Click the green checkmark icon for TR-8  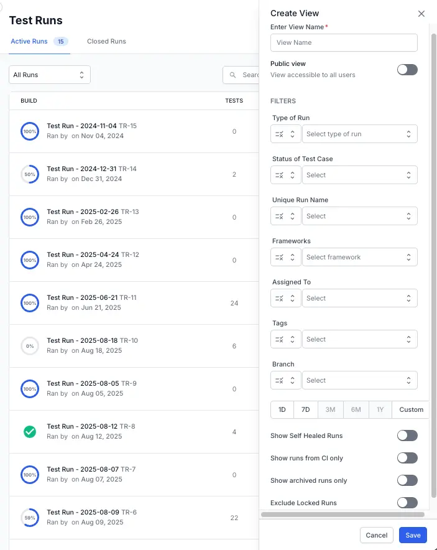point(30,431)
